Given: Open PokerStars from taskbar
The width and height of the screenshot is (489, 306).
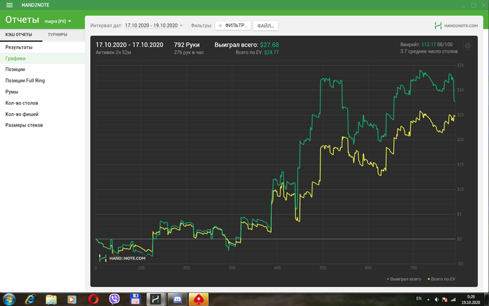Looking at the screenshot, I should (x=198, y=300).
